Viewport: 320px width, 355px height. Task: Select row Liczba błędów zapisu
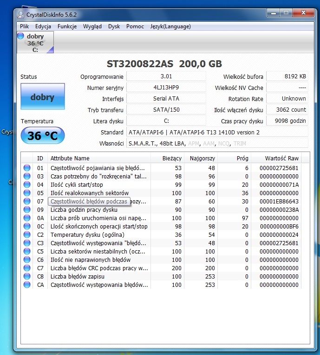tap(162, 276)
